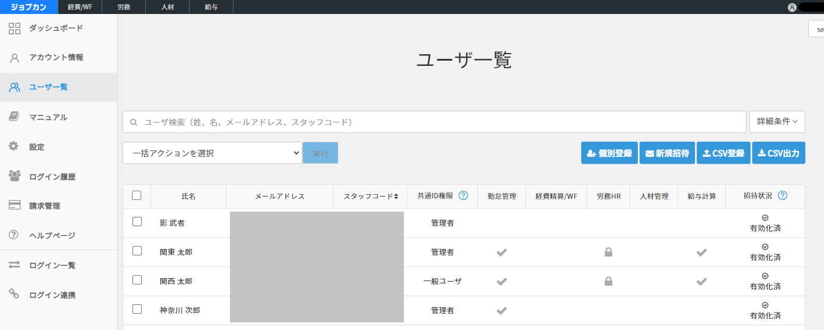Open the 給与 top tab

(211, 7)
